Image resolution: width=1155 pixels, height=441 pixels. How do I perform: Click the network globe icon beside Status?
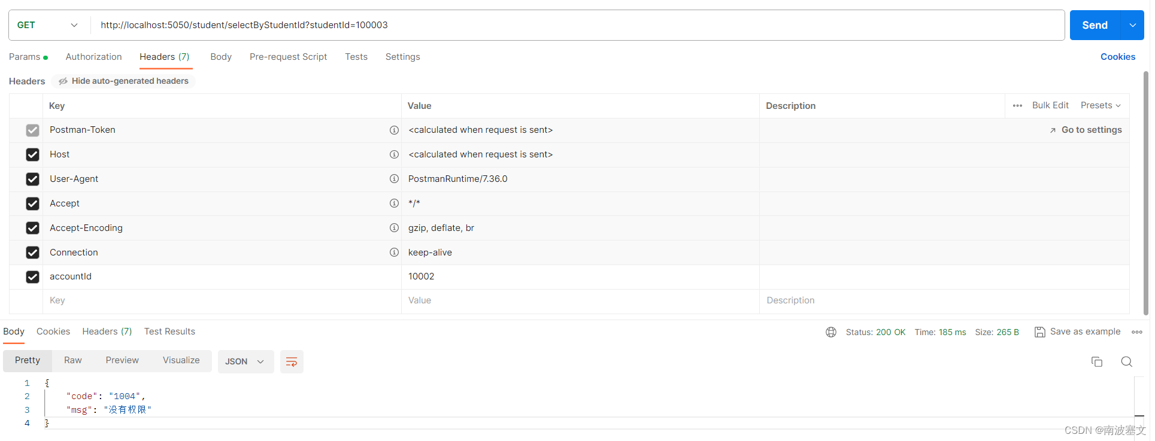(831, 332)
